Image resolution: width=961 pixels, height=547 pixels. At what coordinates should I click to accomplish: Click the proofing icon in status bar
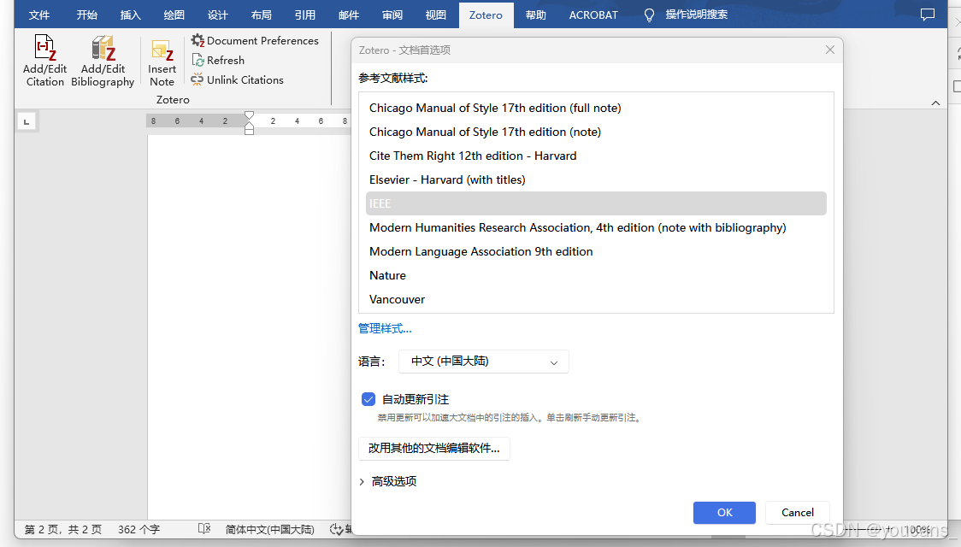(204, 528)
